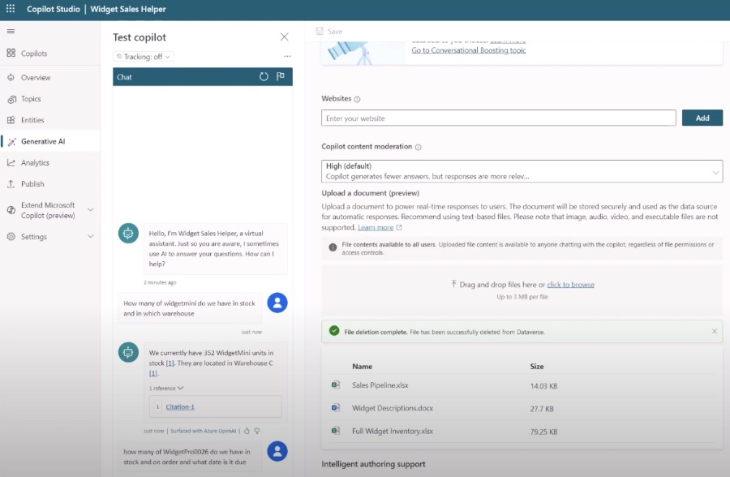The width and height of the screenshot is (730, 477).
Task: Click the first [1] citation marker
Action: tap(170, 363)
